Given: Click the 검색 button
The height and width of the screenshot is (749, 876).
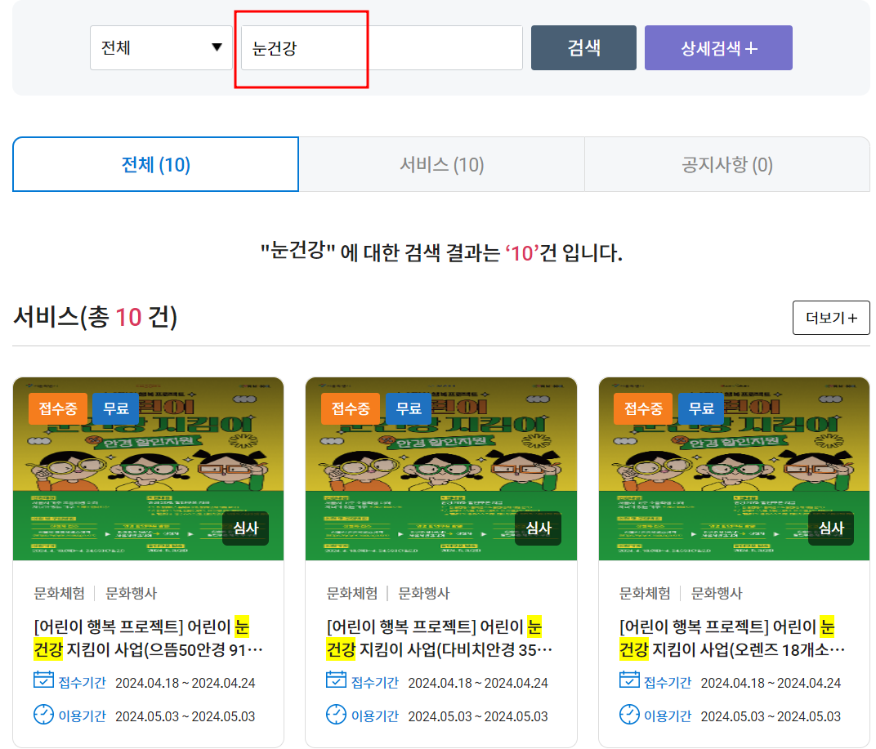Looking at the screenshot, I should coord(583,47).
